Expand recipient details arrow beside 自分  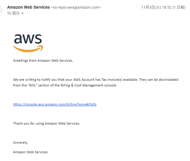coord(23,13)
